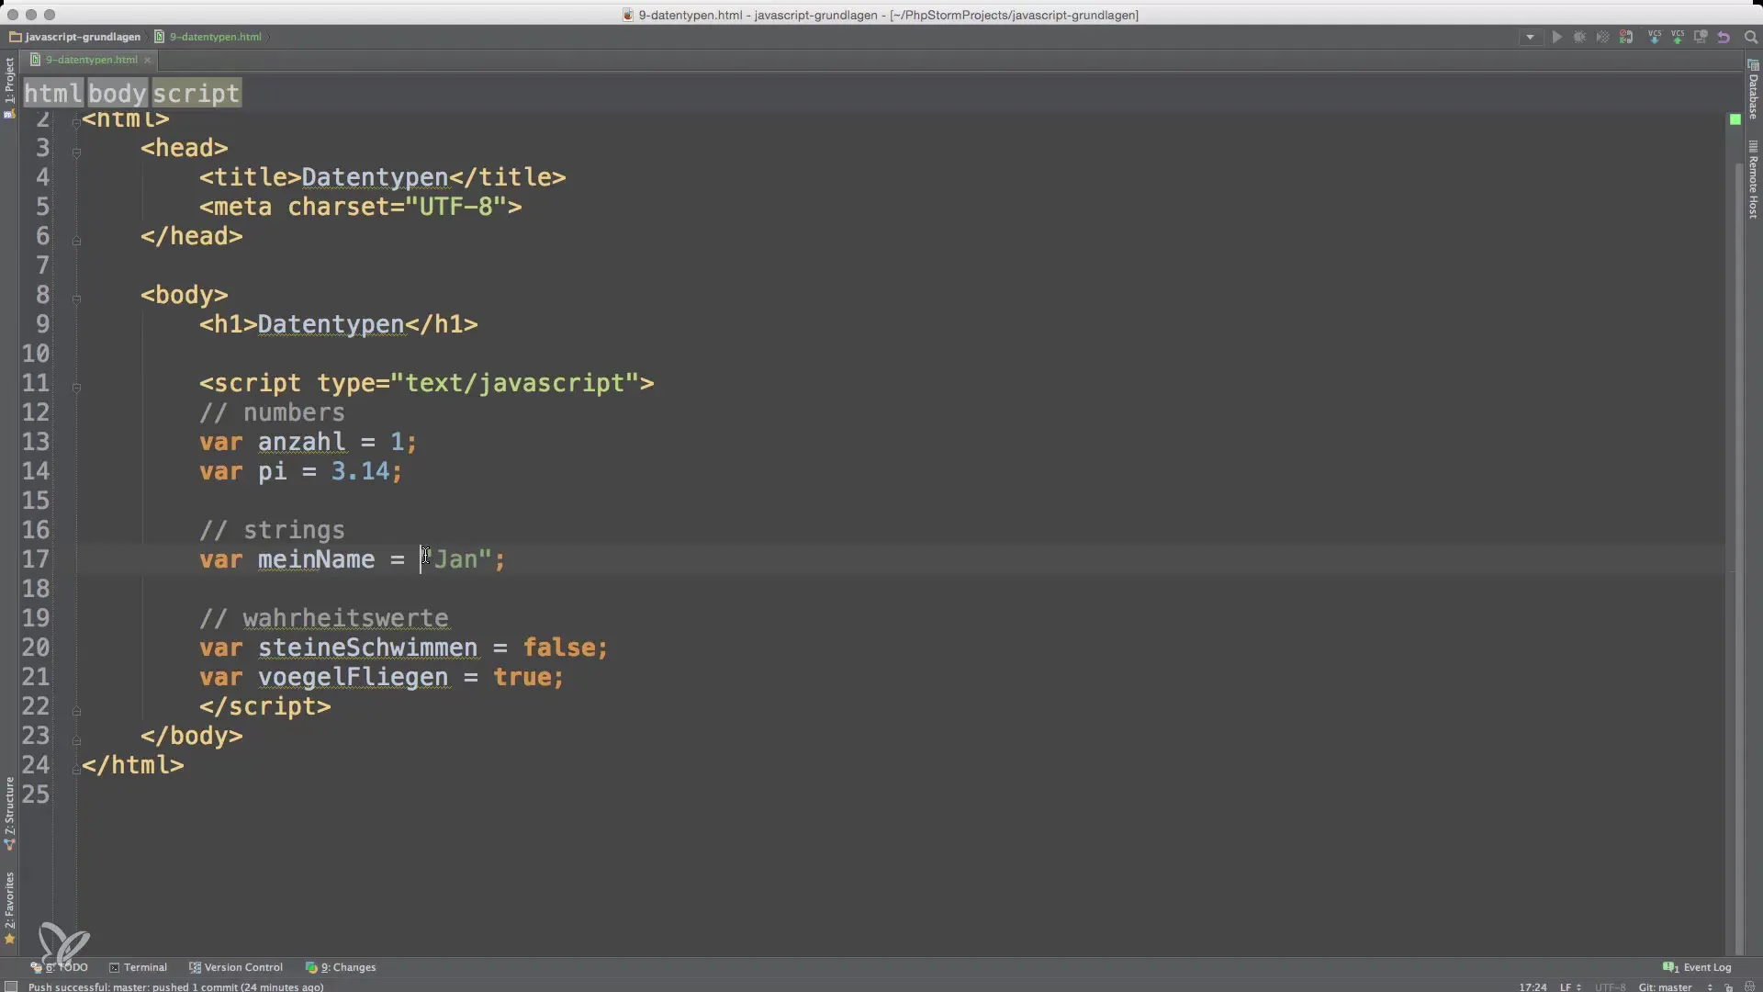1763x992 pixels.
Task: Click the green inspection status indicator
Action: click(x=1735, y=119)
